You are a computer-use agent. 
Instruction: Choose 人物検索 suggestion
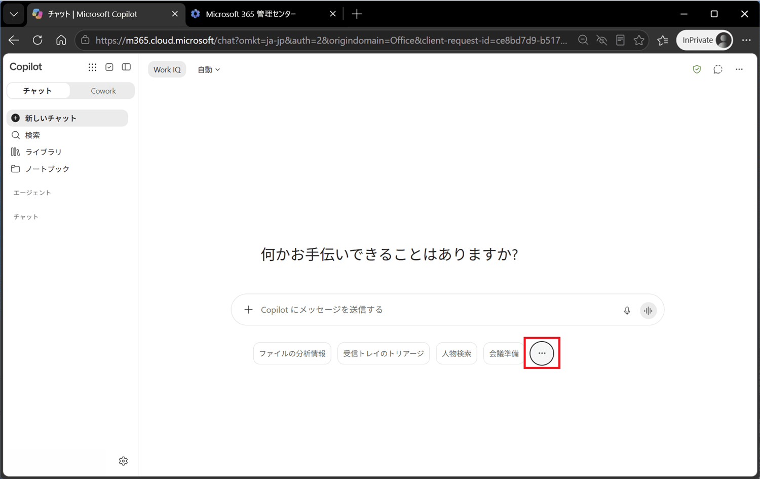point(457,353)
